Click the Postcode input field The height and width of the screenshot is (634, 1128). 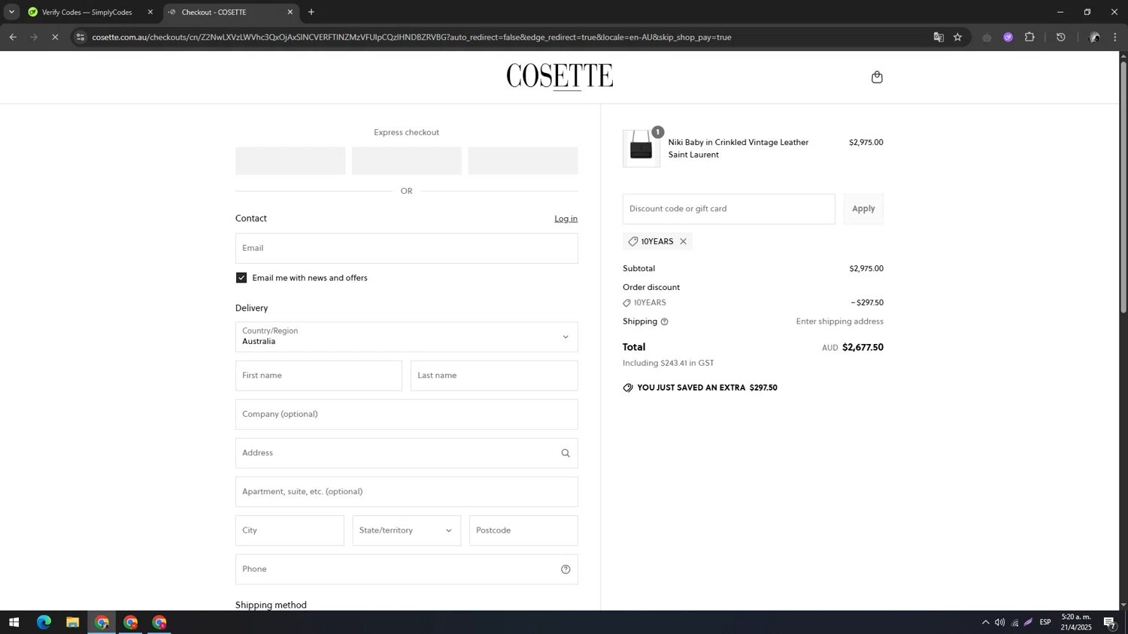[x=523, y=530]
